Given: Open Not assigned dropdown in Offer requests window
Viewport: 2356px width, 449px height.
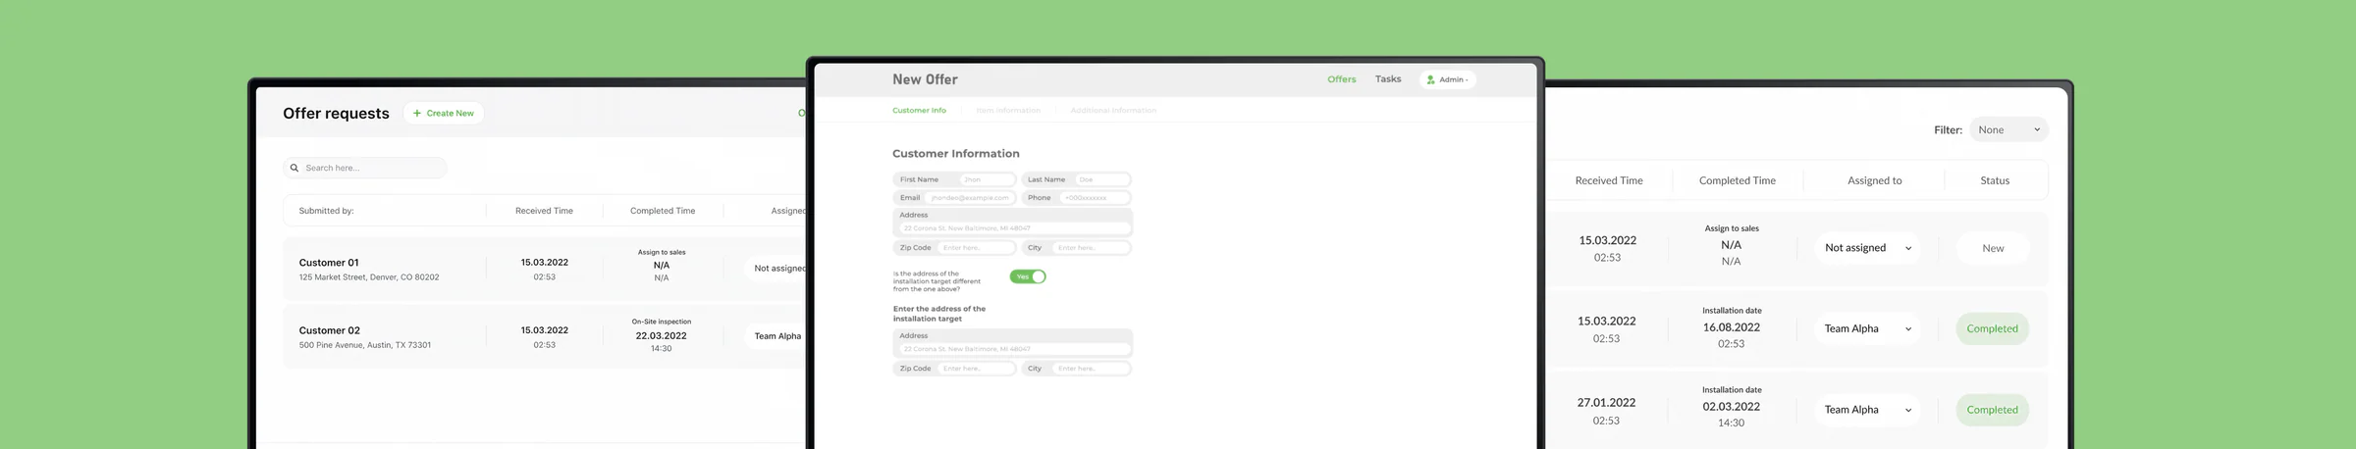Looking at the screenshot, I should [777, 268].
